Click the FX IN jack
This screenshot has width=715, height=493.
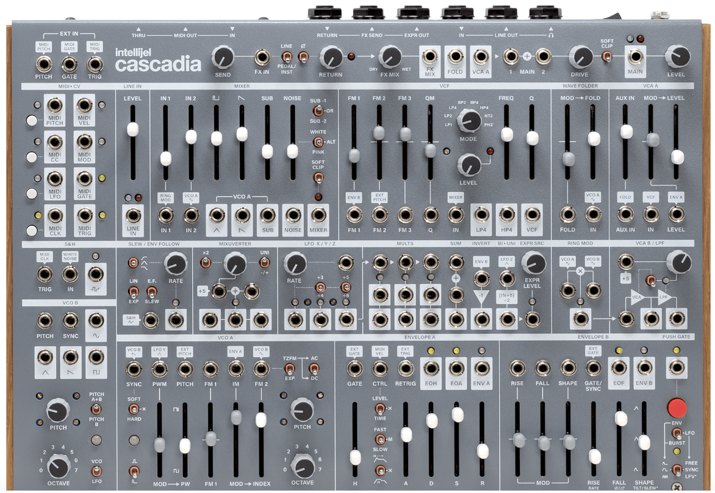coord(262,57)
